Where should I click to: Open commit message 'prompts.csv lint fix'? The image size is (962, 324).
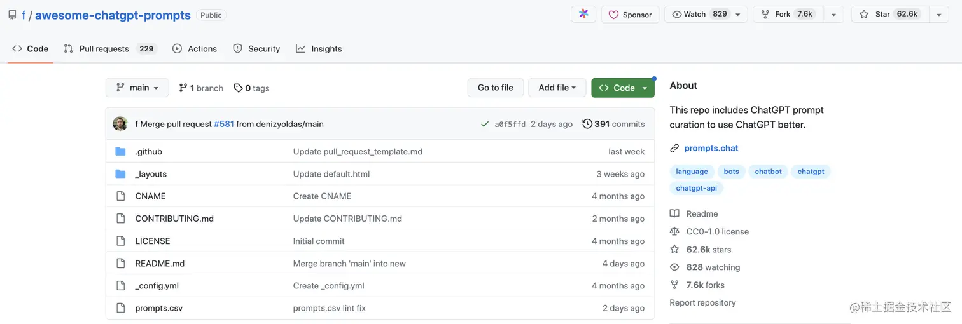point(330,308)
